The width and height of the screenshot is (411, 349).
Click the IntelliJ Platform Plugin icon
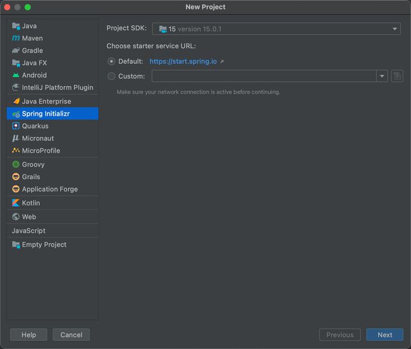click(16, 87)
